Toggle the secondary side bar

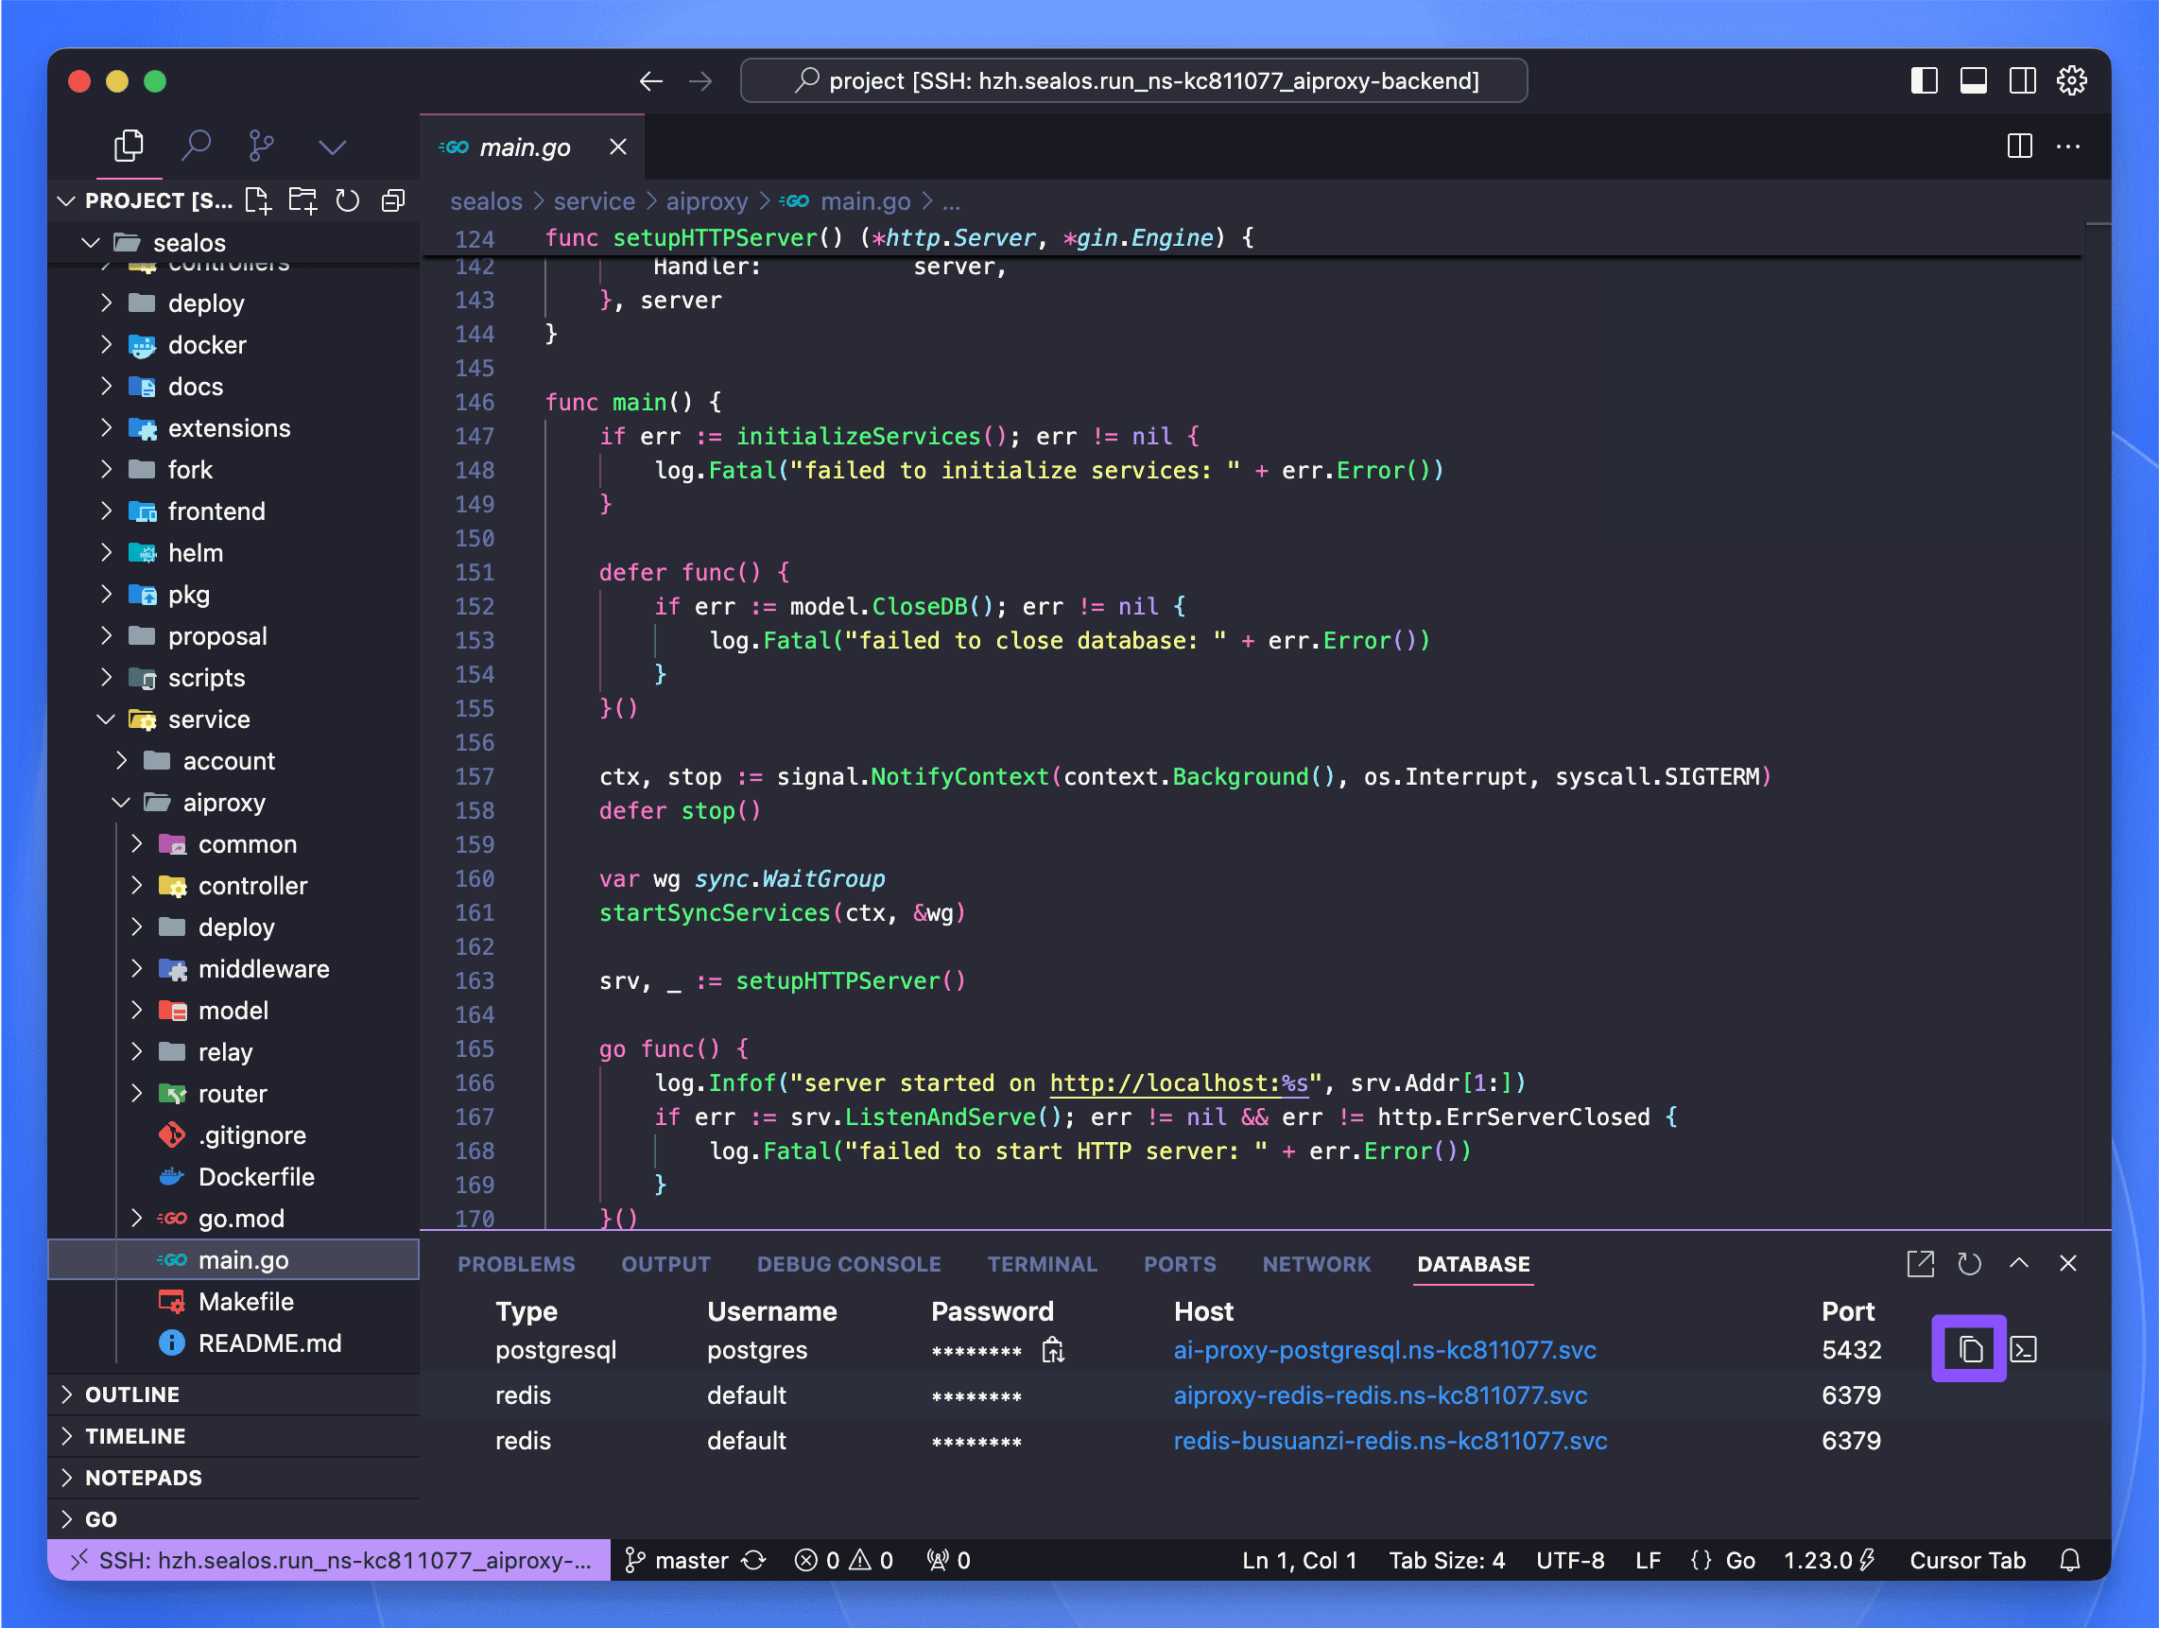2021,81
